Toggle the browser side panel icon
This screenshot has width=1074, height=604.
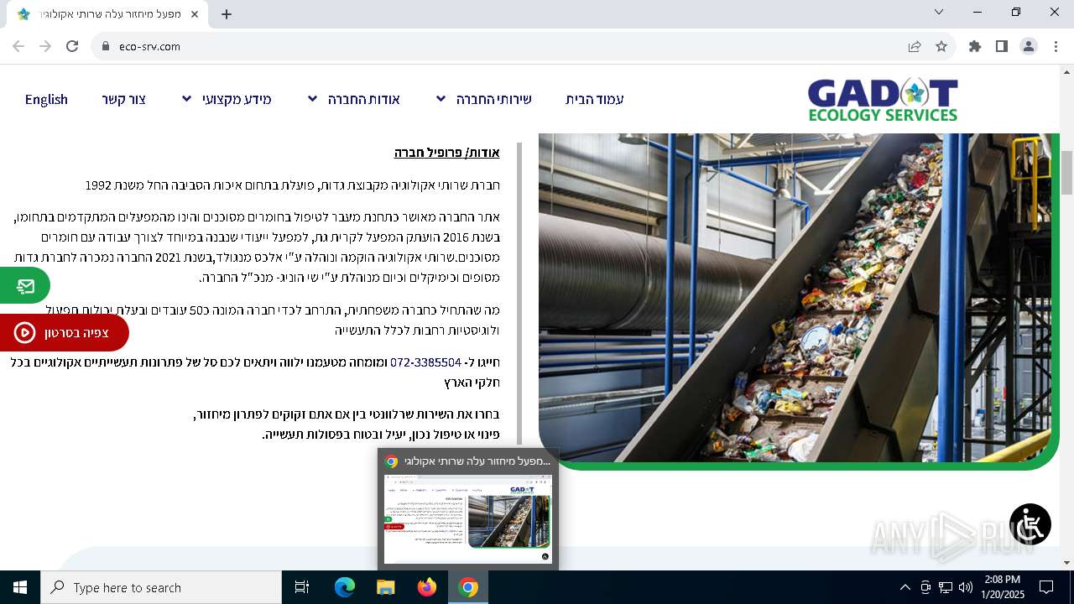tap(1002, 46)
